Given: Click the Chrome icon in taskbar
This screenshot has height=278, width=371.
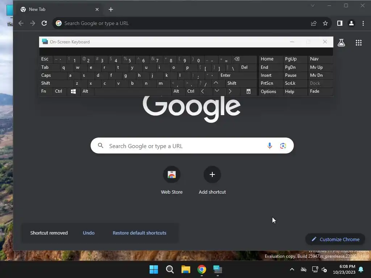Looking at the screenshot, I should click(x=201, y=269).
